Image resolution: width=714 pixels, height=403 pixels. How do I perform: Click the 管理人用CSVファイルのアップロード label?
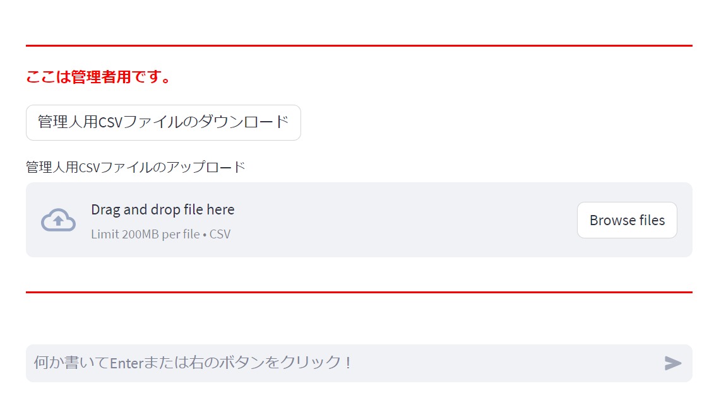coord(135,167)
